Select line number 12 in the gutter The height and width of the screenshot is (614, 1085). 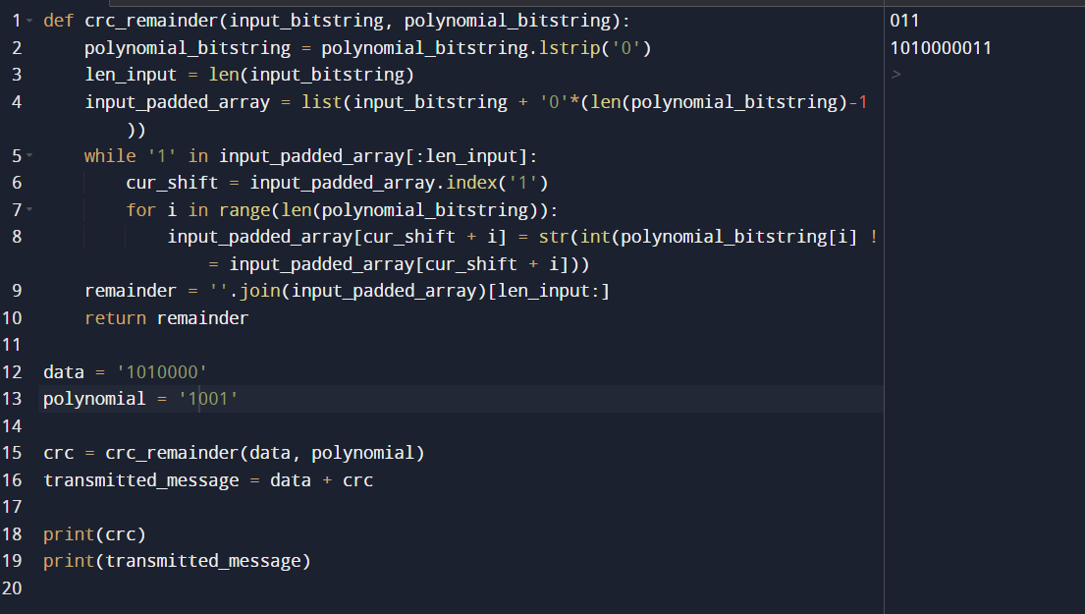[x=12, y=371]
